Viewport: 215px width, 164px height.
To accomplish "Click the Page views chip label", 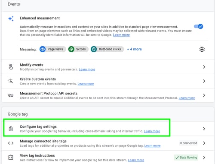I will point(55,49).
